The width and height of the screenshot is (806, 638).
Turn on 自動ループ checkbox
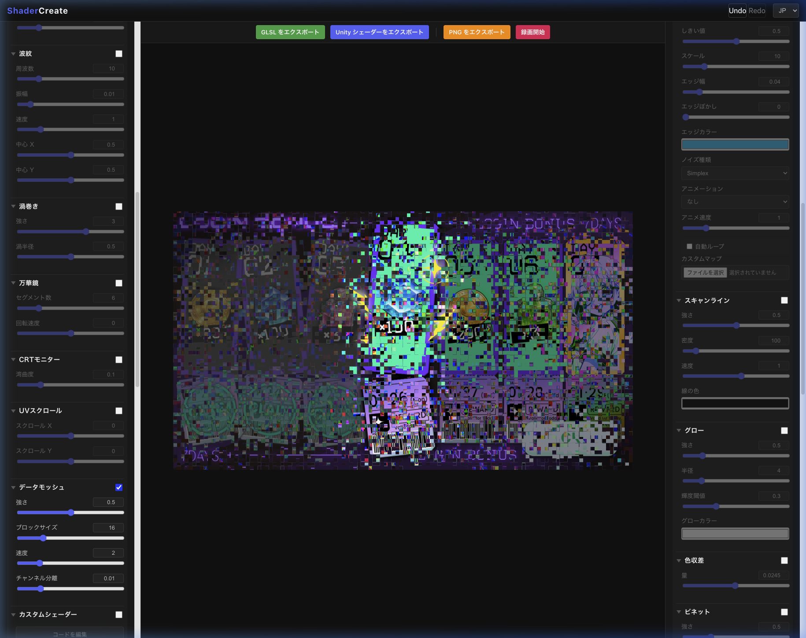click(689, 247)
